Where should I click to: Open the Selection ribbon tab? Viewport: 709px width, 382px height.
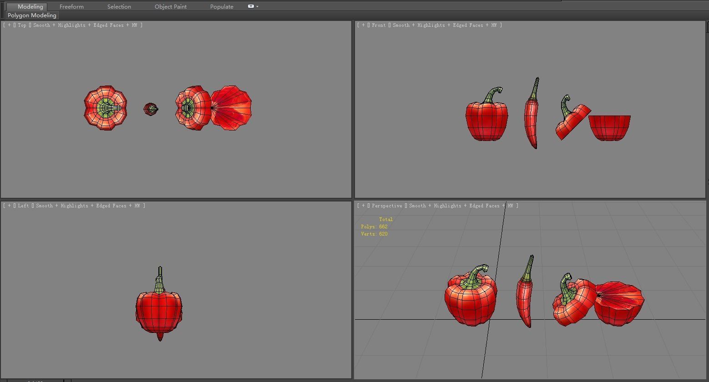[119, 6]
